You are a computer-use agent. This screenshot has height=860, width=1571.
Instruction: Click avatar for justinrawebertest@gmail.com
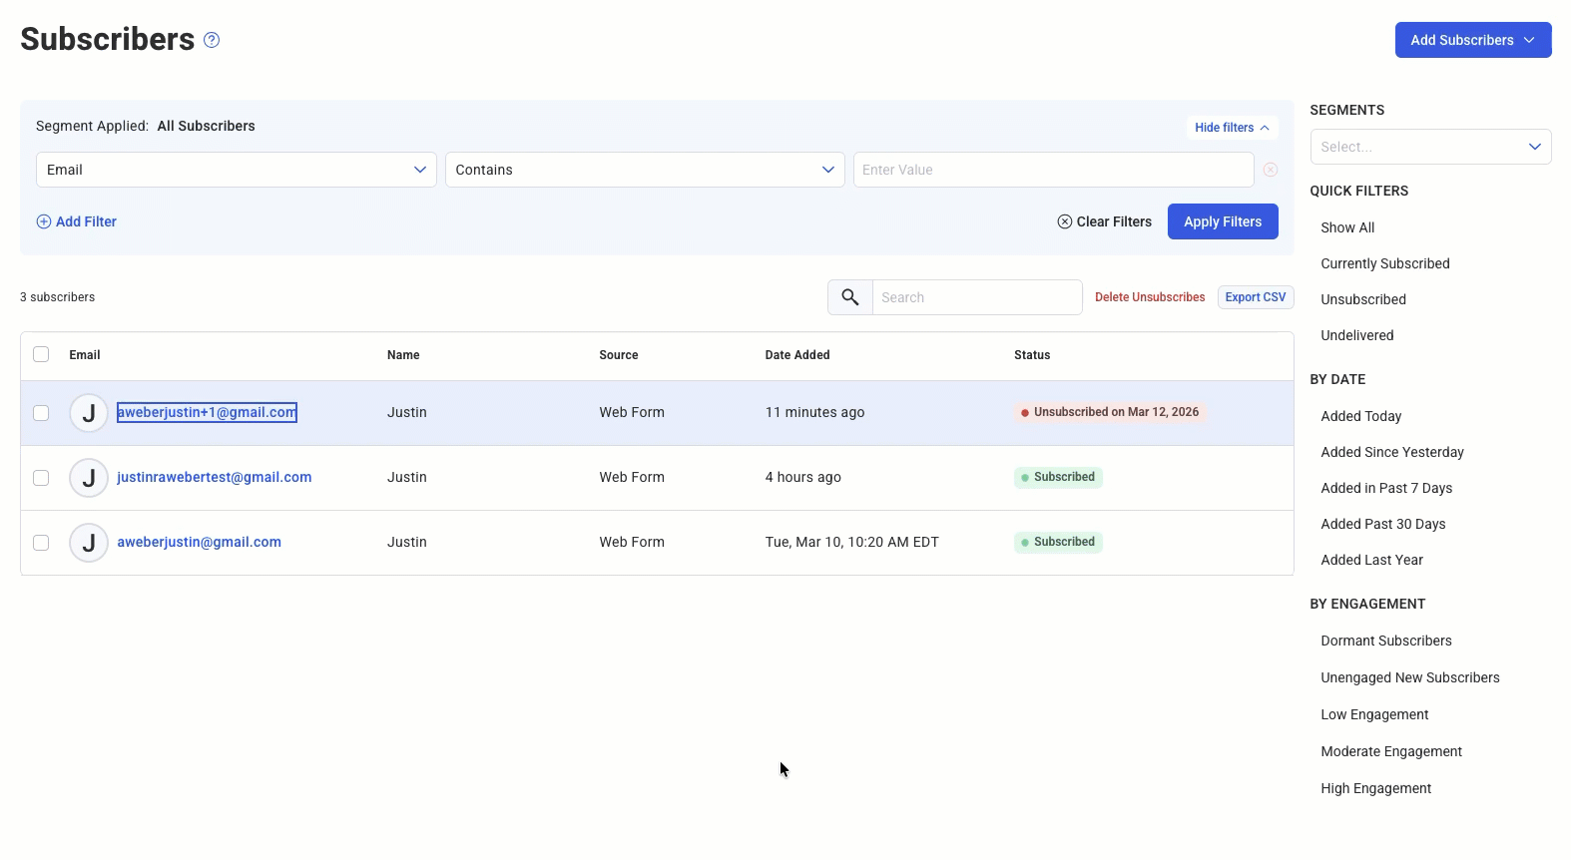[x=89, y=478]
